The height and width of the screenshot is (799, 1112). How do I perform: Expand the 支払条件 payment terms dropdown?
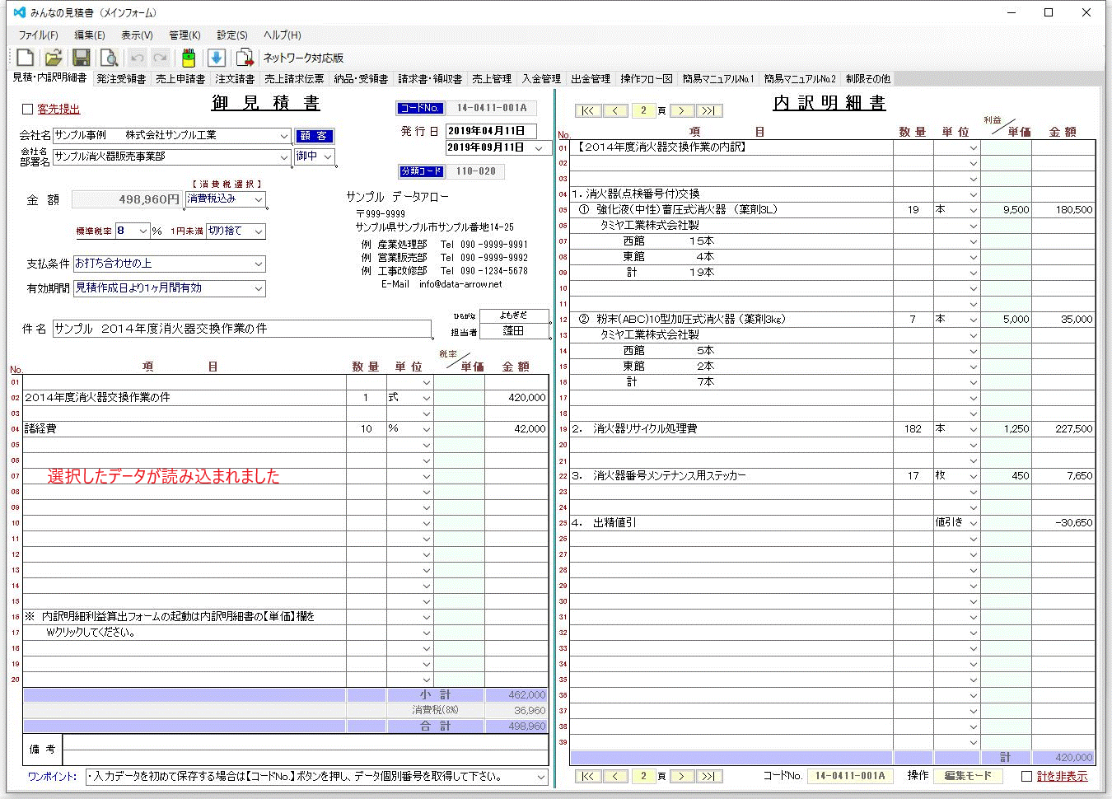pyautogui.click(x=259, y=264)
